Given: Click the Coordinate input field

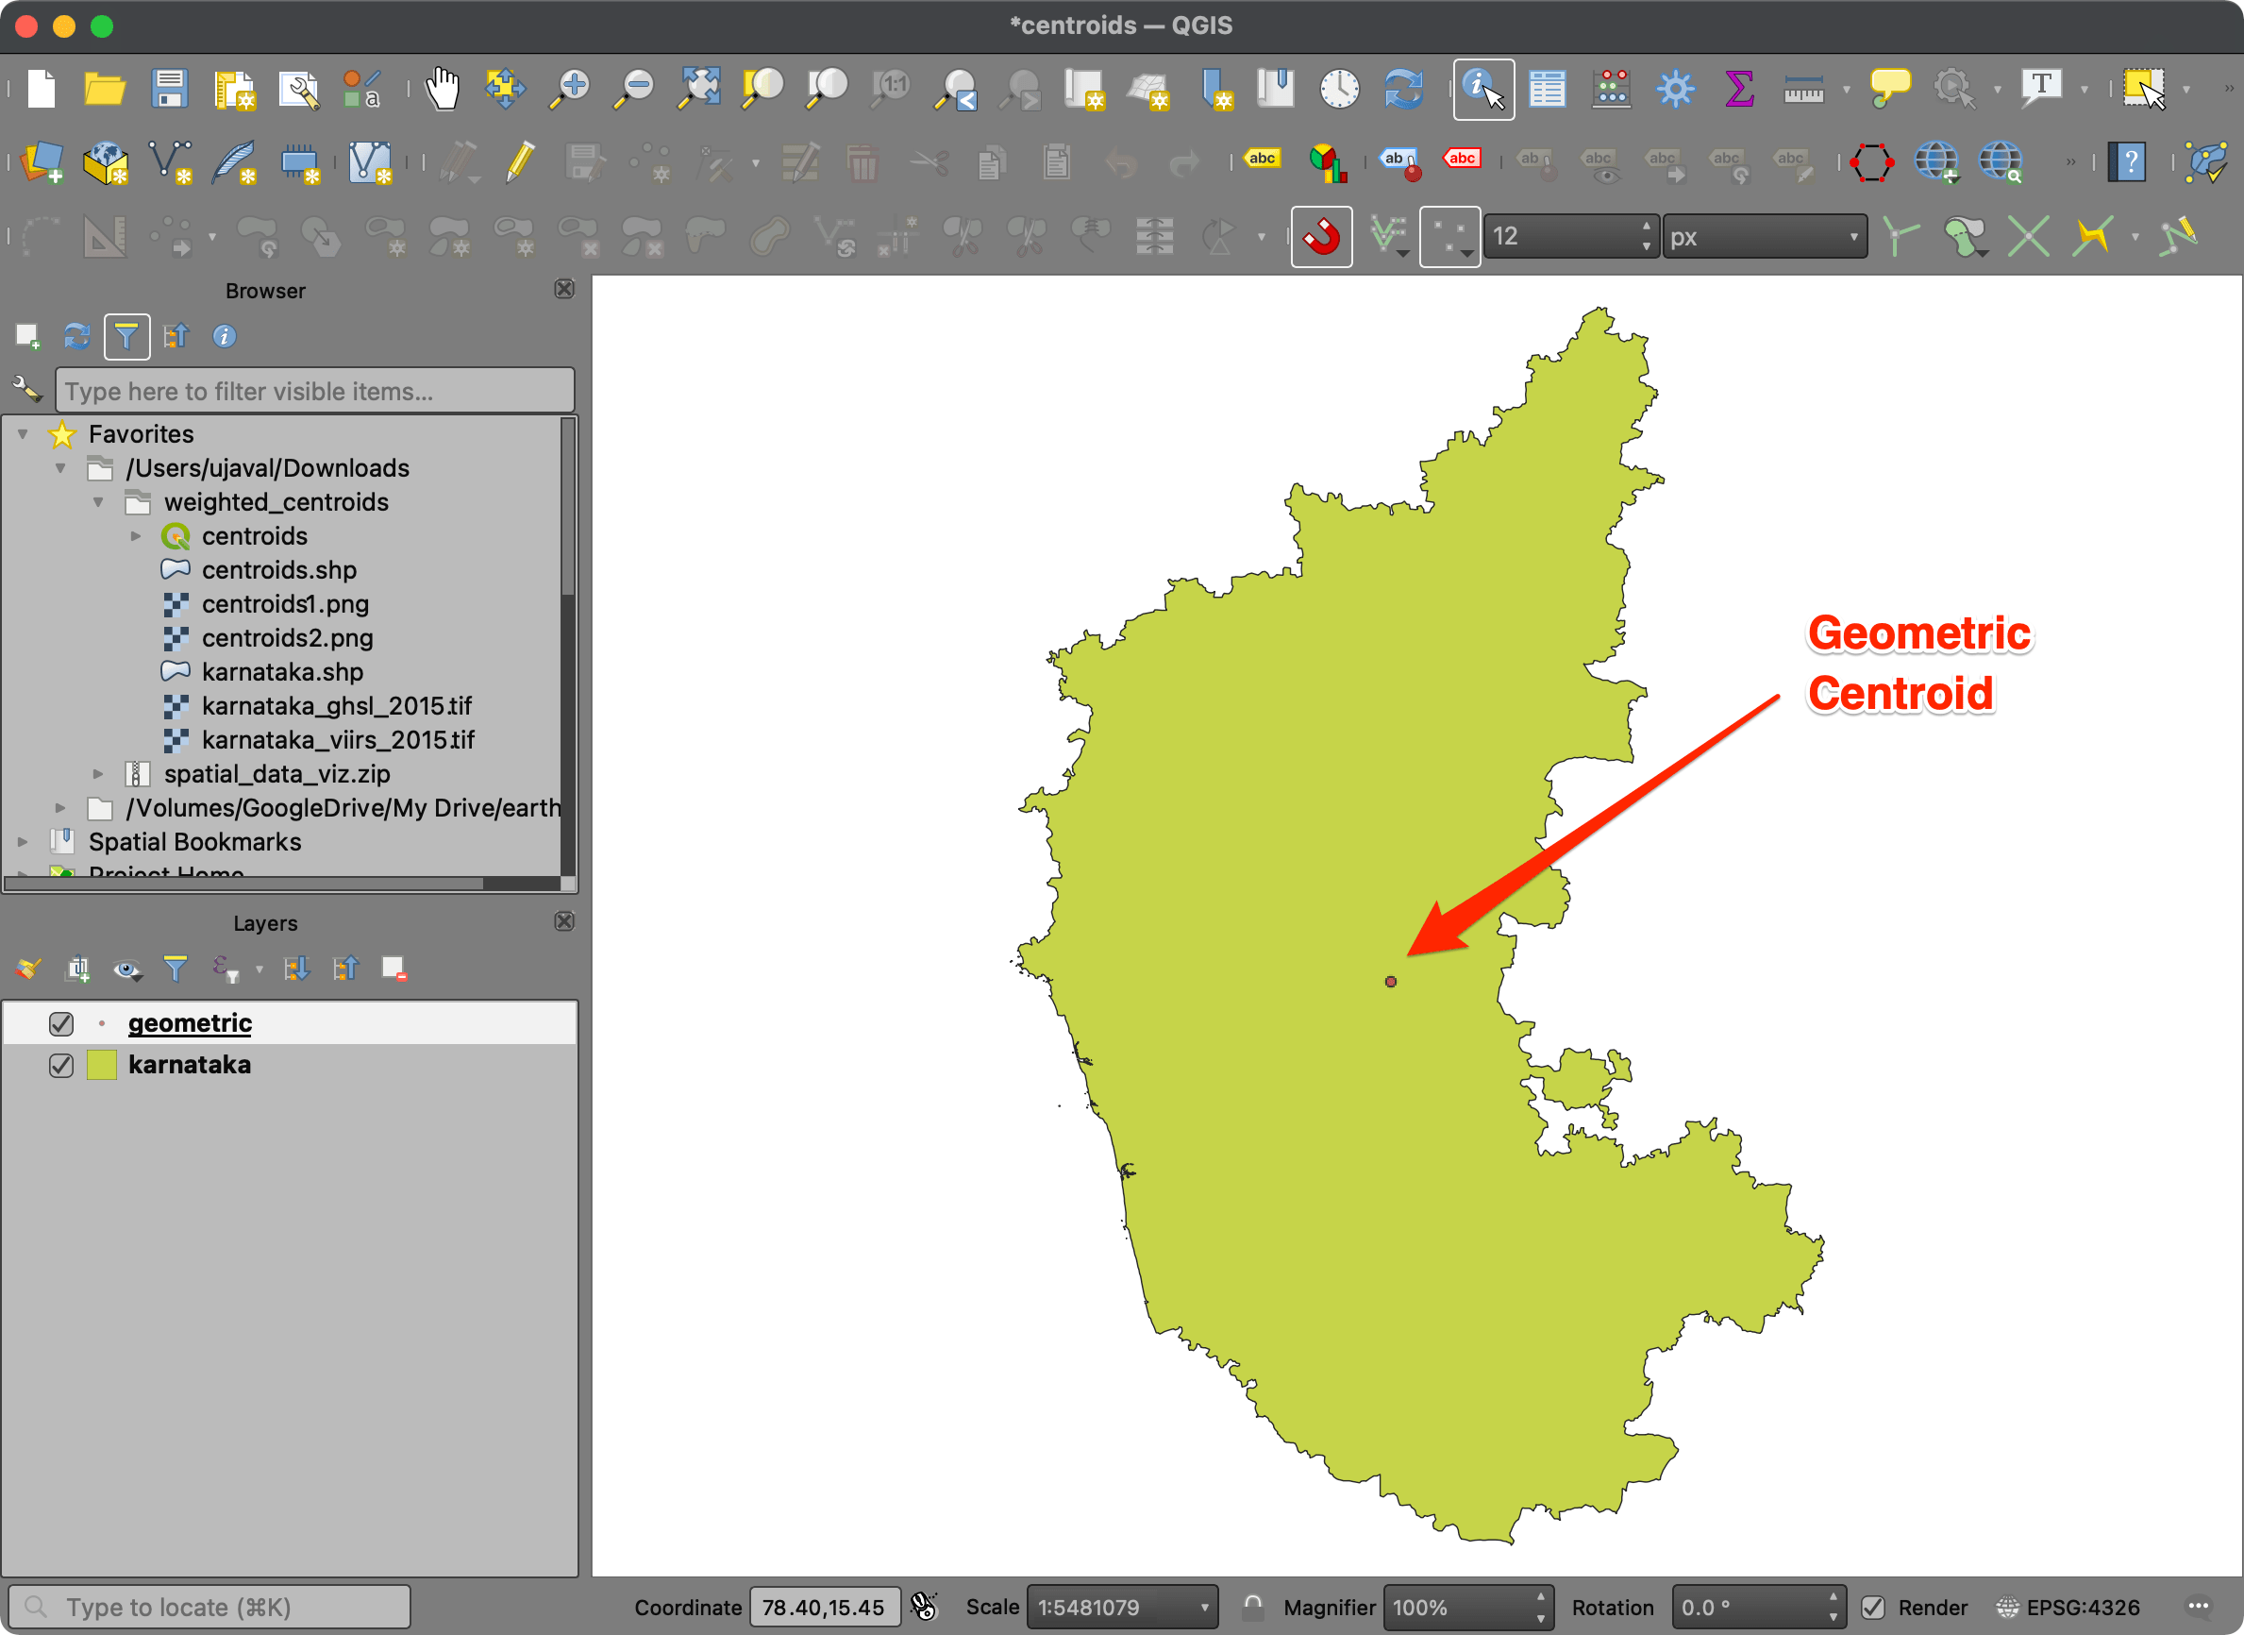Looking at the screenshot, I should 825,1607.
